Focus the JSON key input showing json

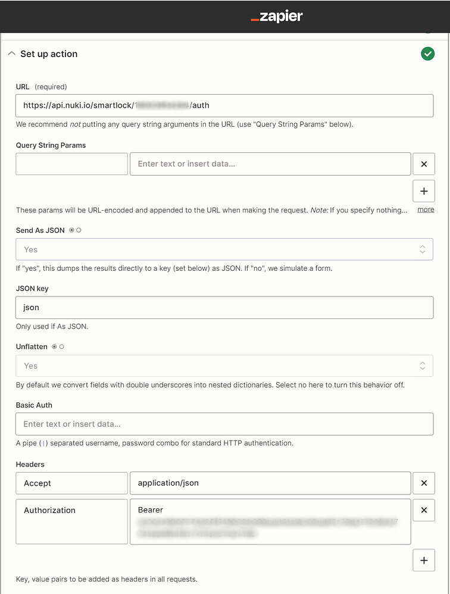click(x=224, y=307)
